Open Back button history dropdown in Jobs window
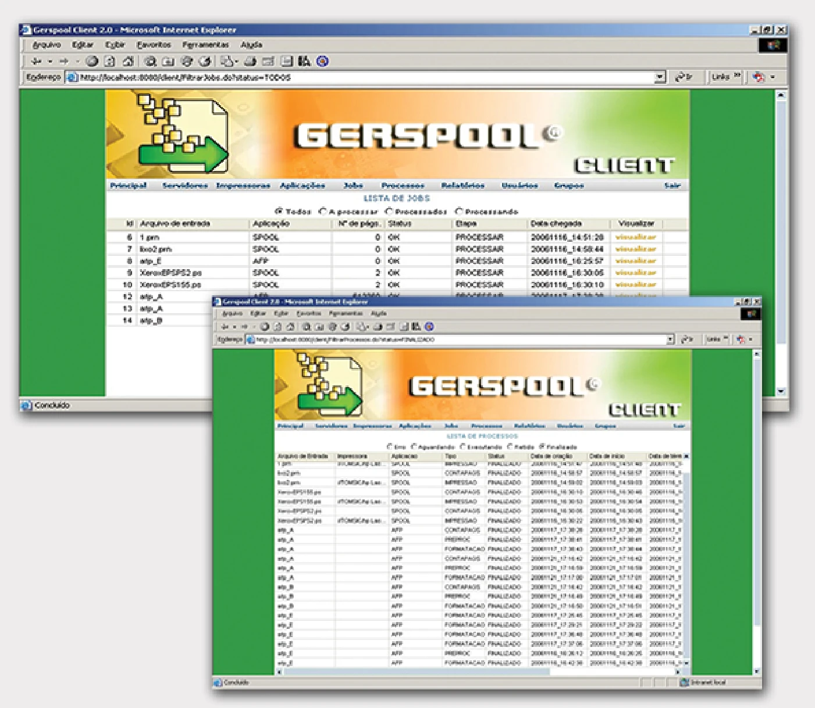The image size is (815, 708). pyautogui.click(x=50, y=61)
